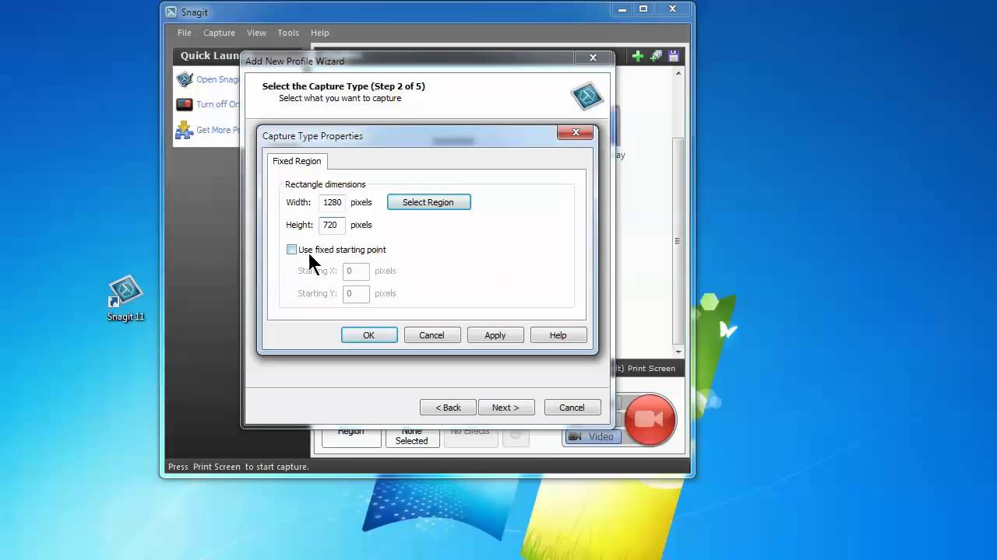Viewport: 997px width, 560px height.
Task: Confirm with OK in Capture Type Properties
Action: coord(369,335)
